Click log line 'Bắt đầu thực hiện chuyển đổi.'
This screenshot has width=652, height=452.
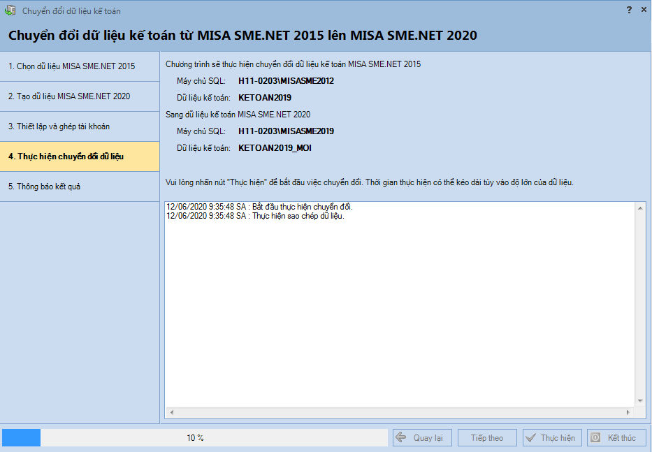[x=259, y=207]
